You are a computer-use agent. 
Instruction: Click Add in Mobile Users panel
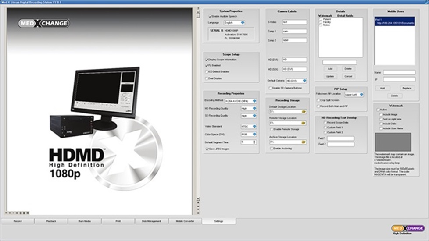(382, 88)
